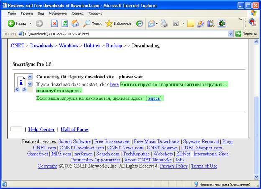The height and width of the screenshot is (189, 261).
Task: Expand the address bar dropdown arrow
Action: click(230, 34)
